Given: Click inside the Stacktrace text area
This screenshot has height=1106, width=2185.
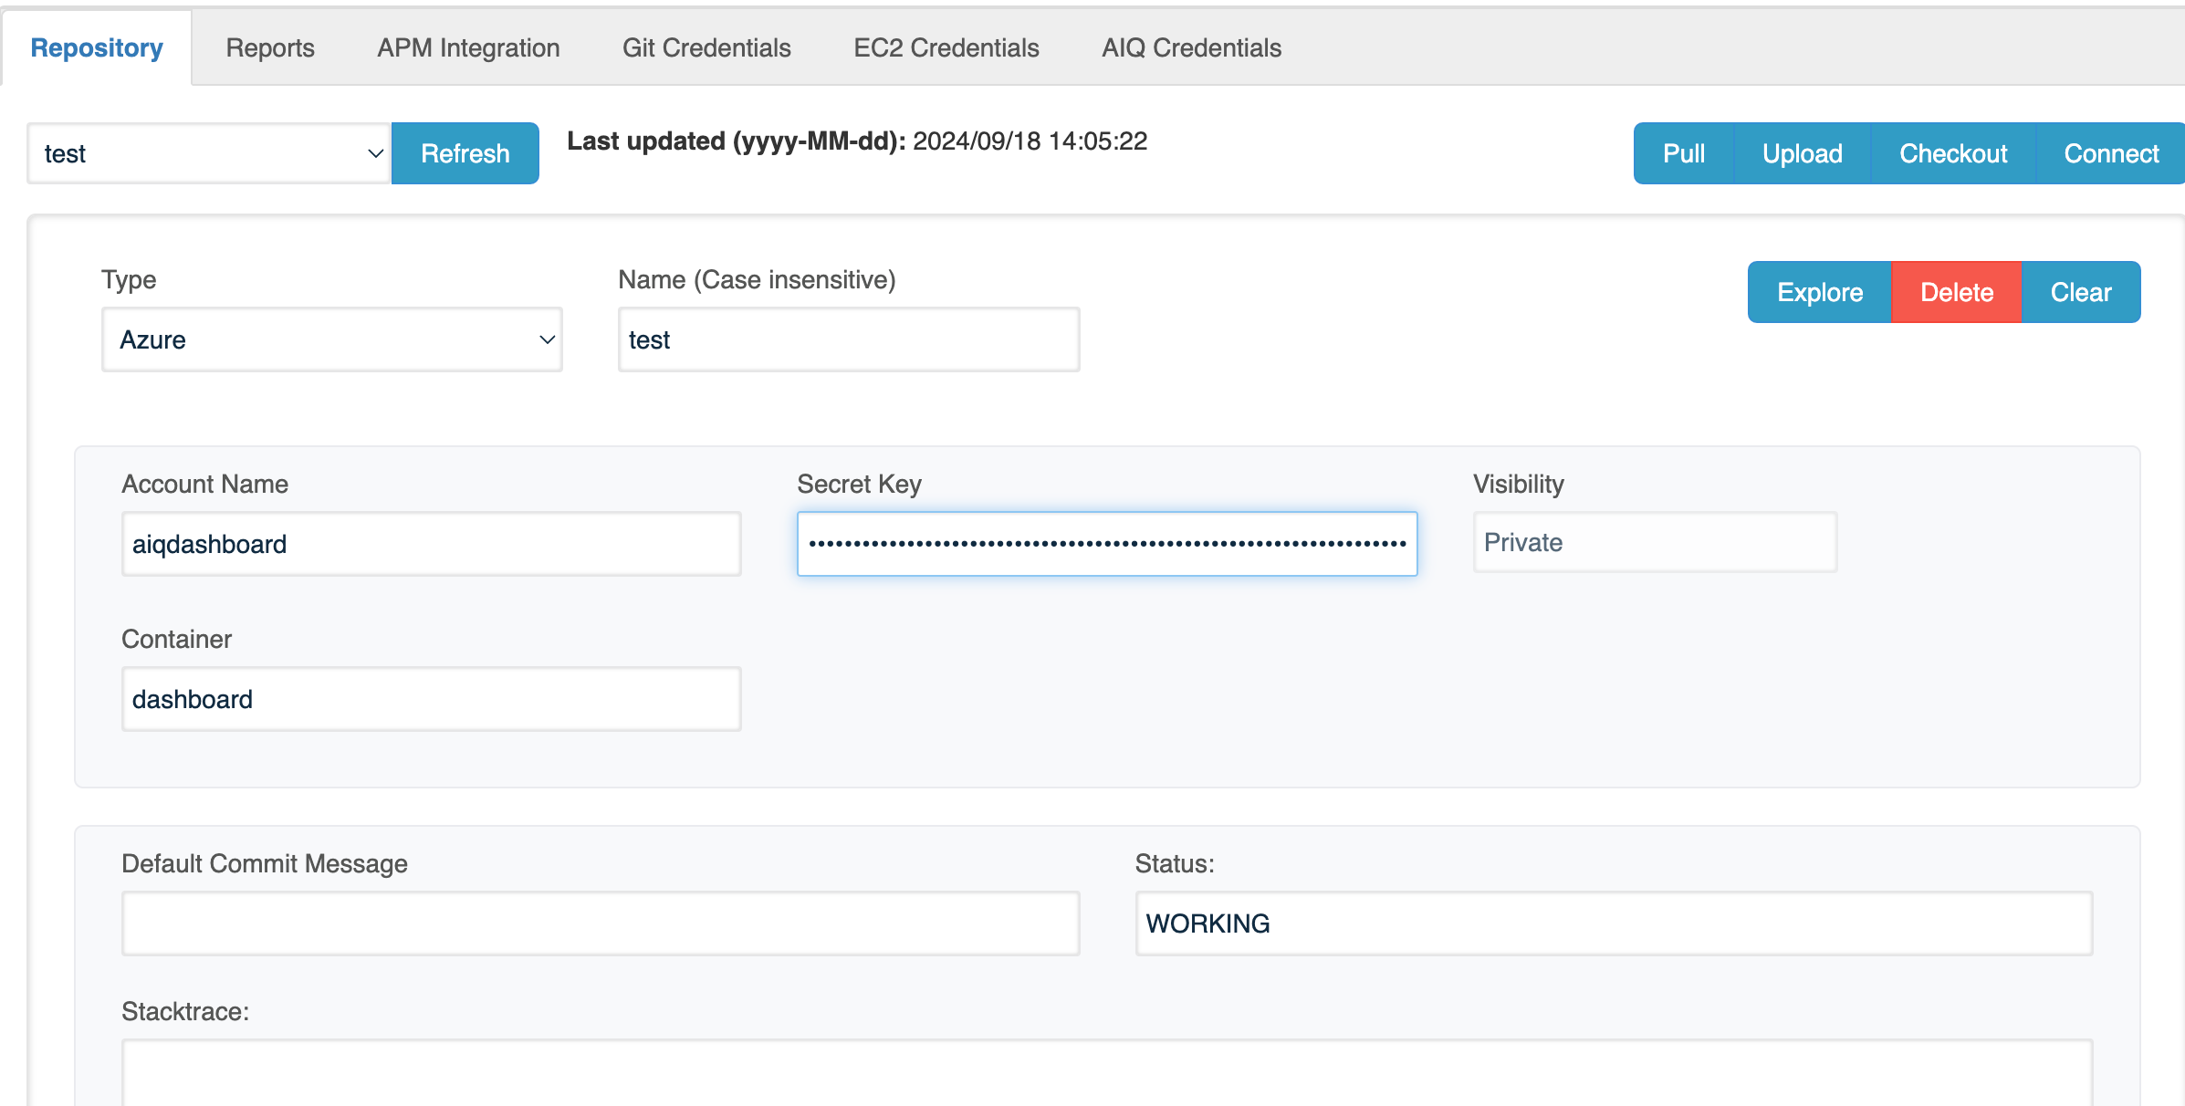Looking at the screenshot, I should tap(1107, 1073).
